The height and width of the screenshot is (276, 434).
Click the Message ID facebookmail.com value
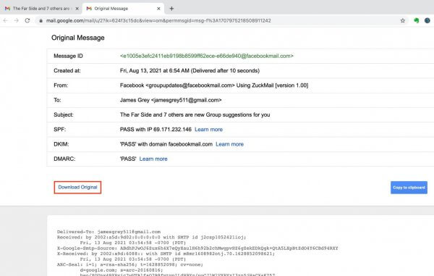206,56
